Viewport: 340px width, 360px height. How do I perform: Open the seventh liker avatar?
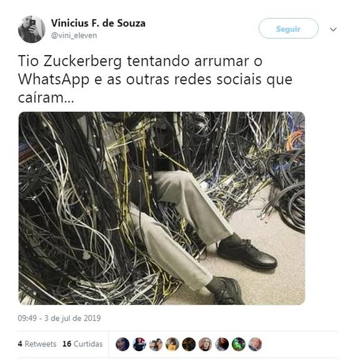[x=222, y=344]
